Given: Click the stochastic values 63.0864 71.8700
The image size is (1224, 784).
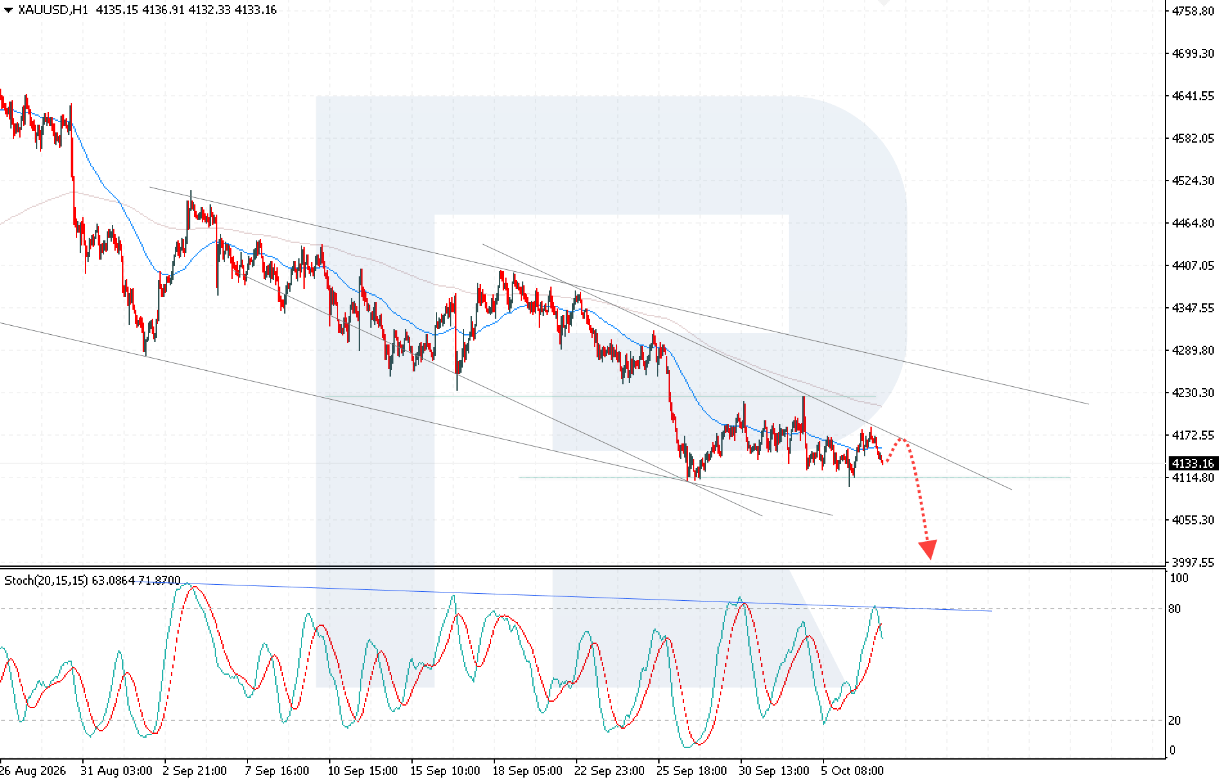Looking at the screenshot, I should tap(136, 580).
